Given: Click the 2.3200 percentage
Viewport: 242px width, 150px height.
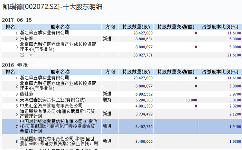Looking at the screenshot, I should coord(235,106).
